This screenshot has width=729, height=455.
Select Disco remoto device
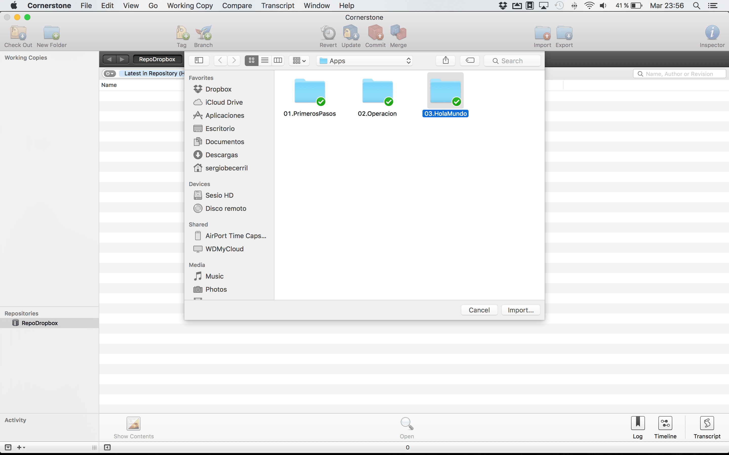point(226,209)
